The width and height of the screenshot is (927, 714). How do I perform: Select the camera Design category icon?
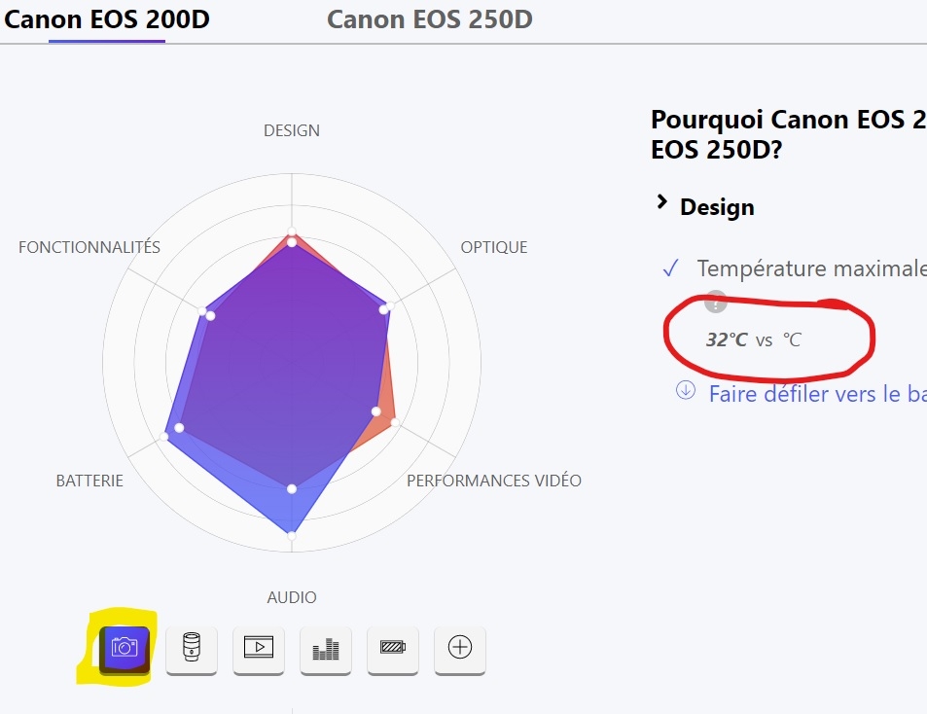coord(125,649)
